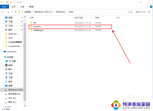Open 桌面 under 此电脑
Viewport: 153px width, 111px height.
coord(10,86)
